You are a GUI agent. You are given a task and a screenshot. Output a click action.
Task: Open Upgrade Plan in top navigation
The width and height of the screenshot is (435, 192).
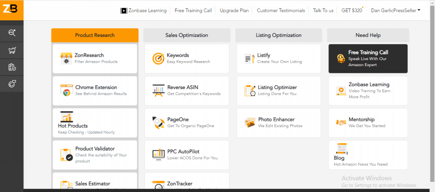[234, 11]
